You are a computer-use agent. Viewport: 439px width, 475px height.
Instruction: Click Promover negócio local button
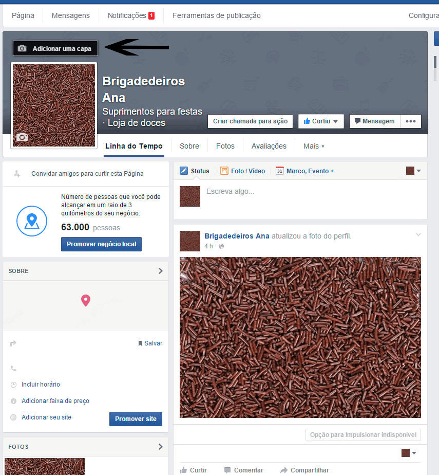(101, 244)
